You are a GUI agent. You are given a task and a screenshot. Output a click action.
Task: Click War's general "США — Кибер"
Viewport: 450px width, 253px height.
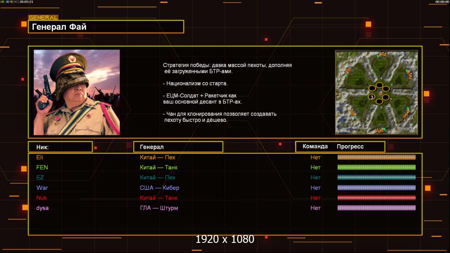point(160,188)
